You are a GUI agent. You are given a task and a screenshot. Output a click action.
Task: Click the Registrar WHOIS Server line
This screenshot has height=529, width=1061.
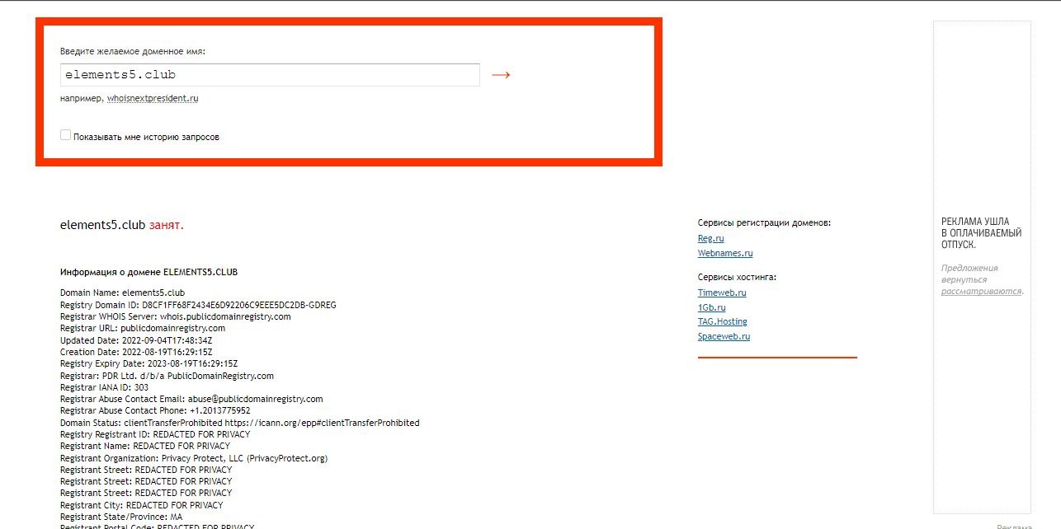point(175,316)
